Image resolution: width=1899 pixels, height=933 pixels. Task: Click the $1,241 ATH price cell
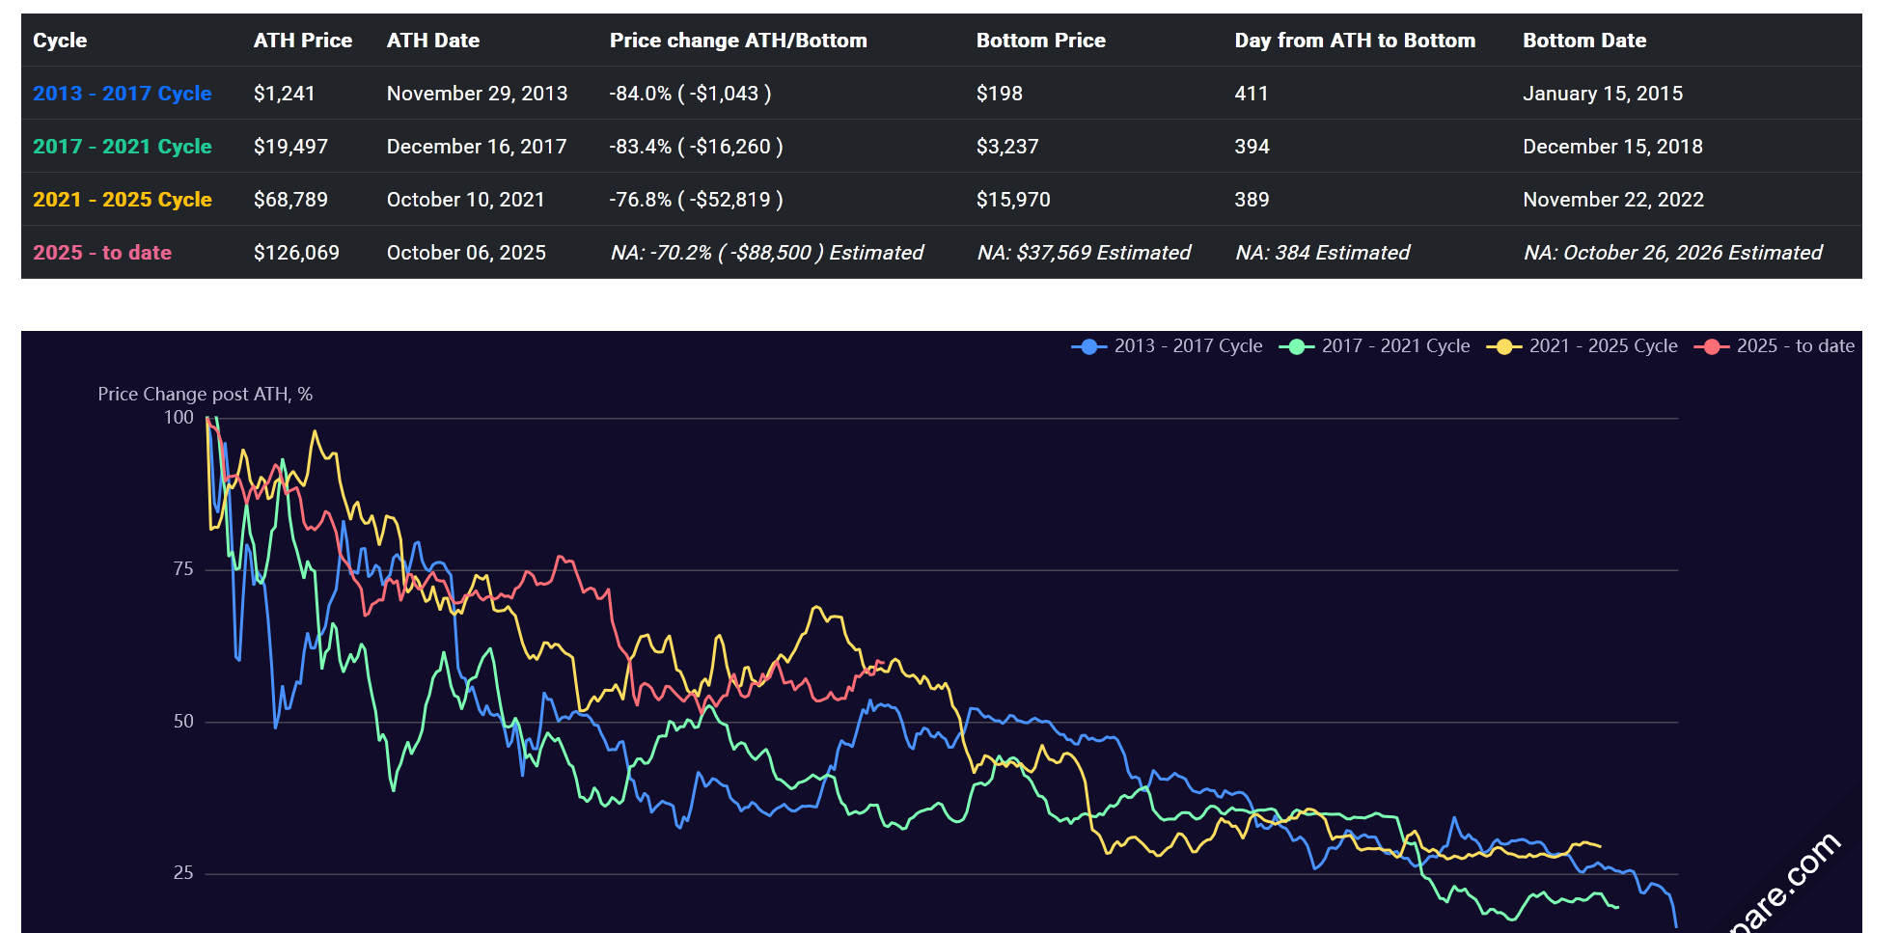click(285, 94)
